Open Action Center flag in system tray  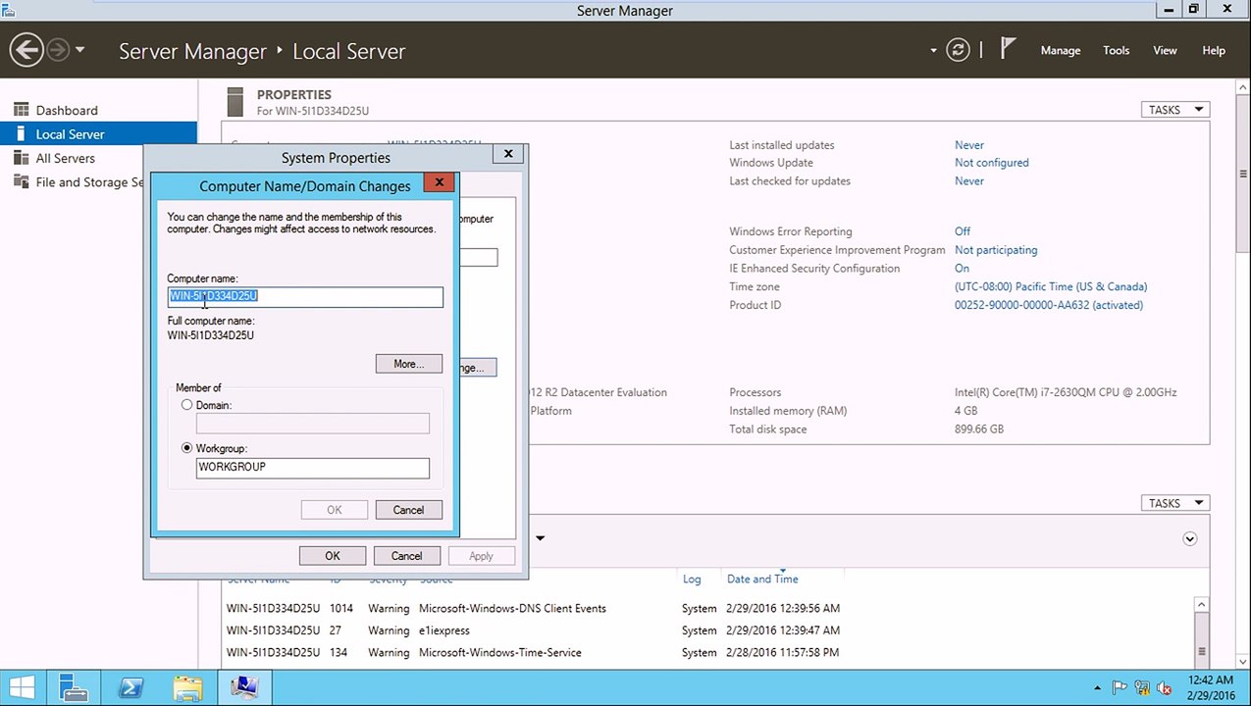point(1120,687)
